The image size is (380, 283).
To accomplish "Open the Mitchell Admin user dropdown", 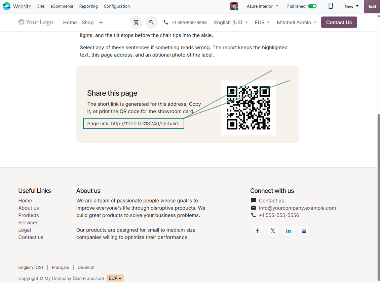I will point(296,22).
